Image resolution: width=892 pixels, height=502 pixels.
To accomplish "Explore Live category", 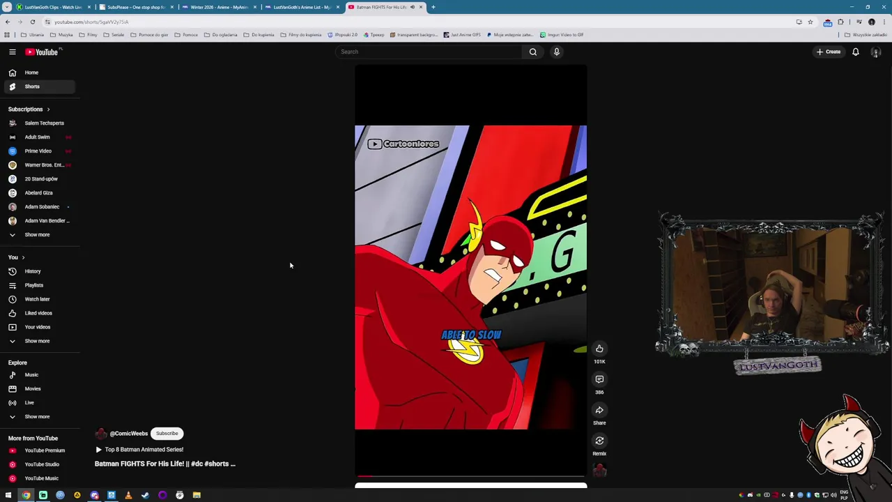I will (x=39, y=403).
